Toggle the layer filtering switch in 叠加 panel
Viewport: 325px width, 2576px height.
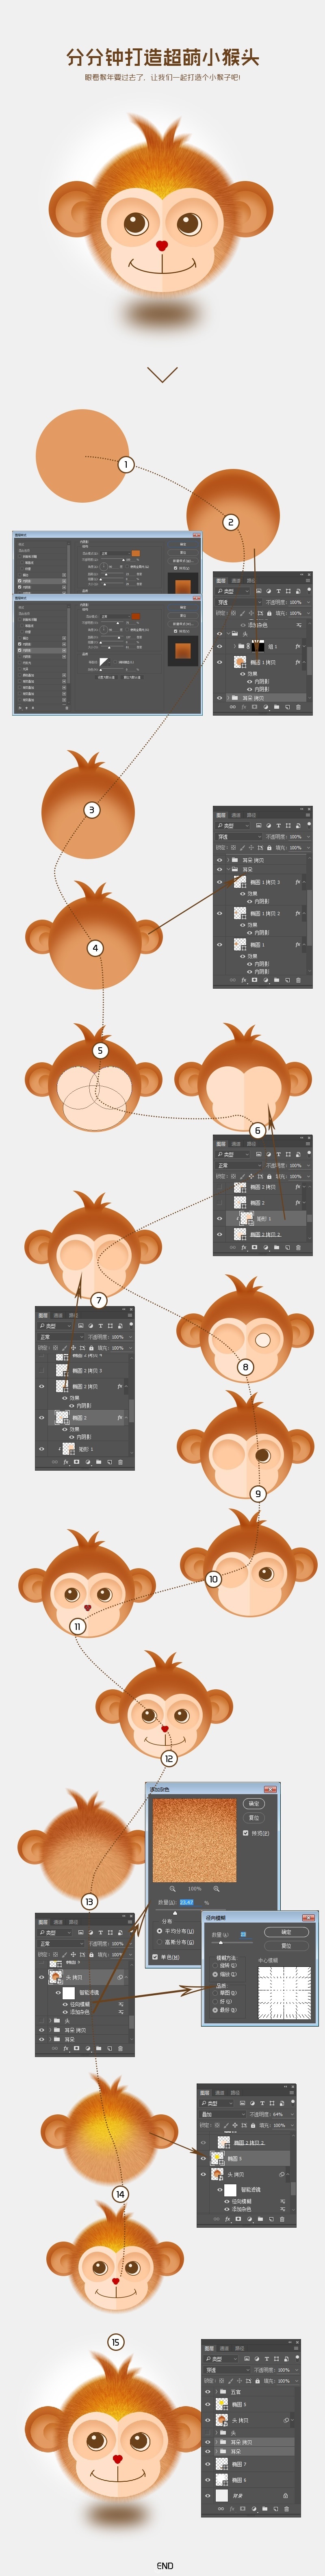[x=293, y=2102]
